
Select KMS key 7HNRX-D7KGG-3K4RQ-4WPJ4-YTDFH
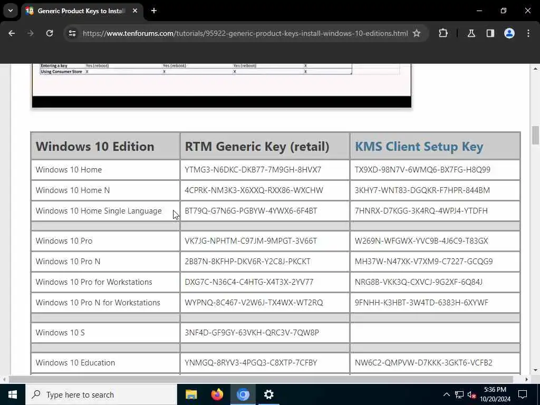tap(421, 211)
